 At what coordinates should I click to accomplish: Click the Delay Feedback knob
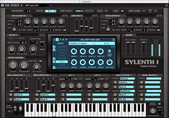[92, 62]
